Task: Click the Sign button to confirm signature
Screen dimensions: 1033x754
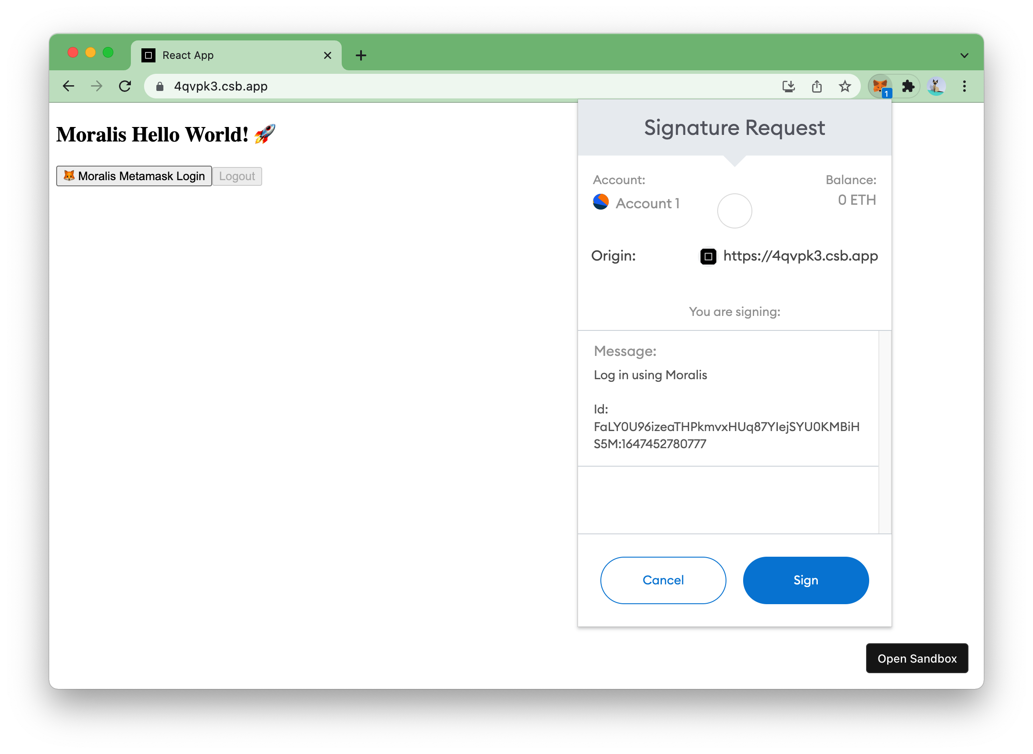Action: (805, 580)
